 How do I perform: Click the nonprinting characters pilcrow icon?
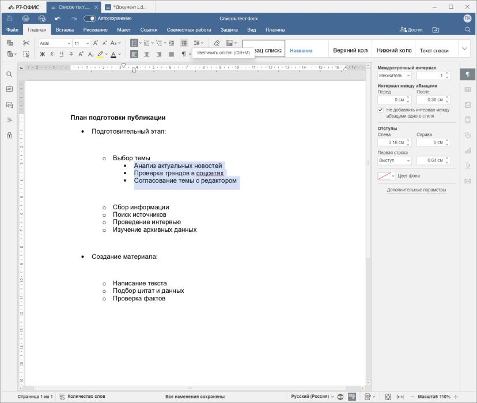(x=183, y=54)
